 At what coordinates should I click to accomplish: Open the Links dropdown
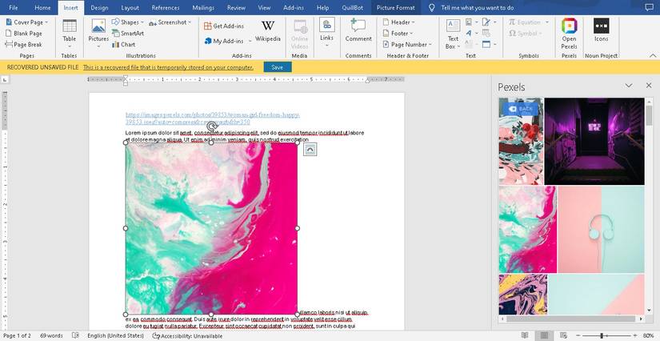pos(326,33)
